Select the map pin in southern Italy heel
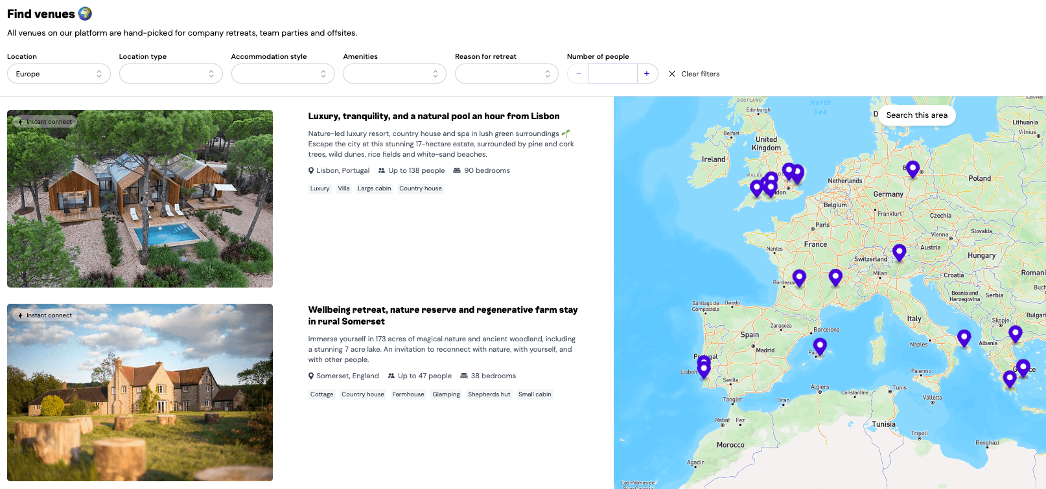Screen dimensions: 1046x489 pos(964,337)
